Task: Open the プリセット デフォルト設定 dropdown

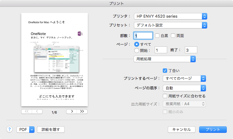Action: (x=171, y=25)
